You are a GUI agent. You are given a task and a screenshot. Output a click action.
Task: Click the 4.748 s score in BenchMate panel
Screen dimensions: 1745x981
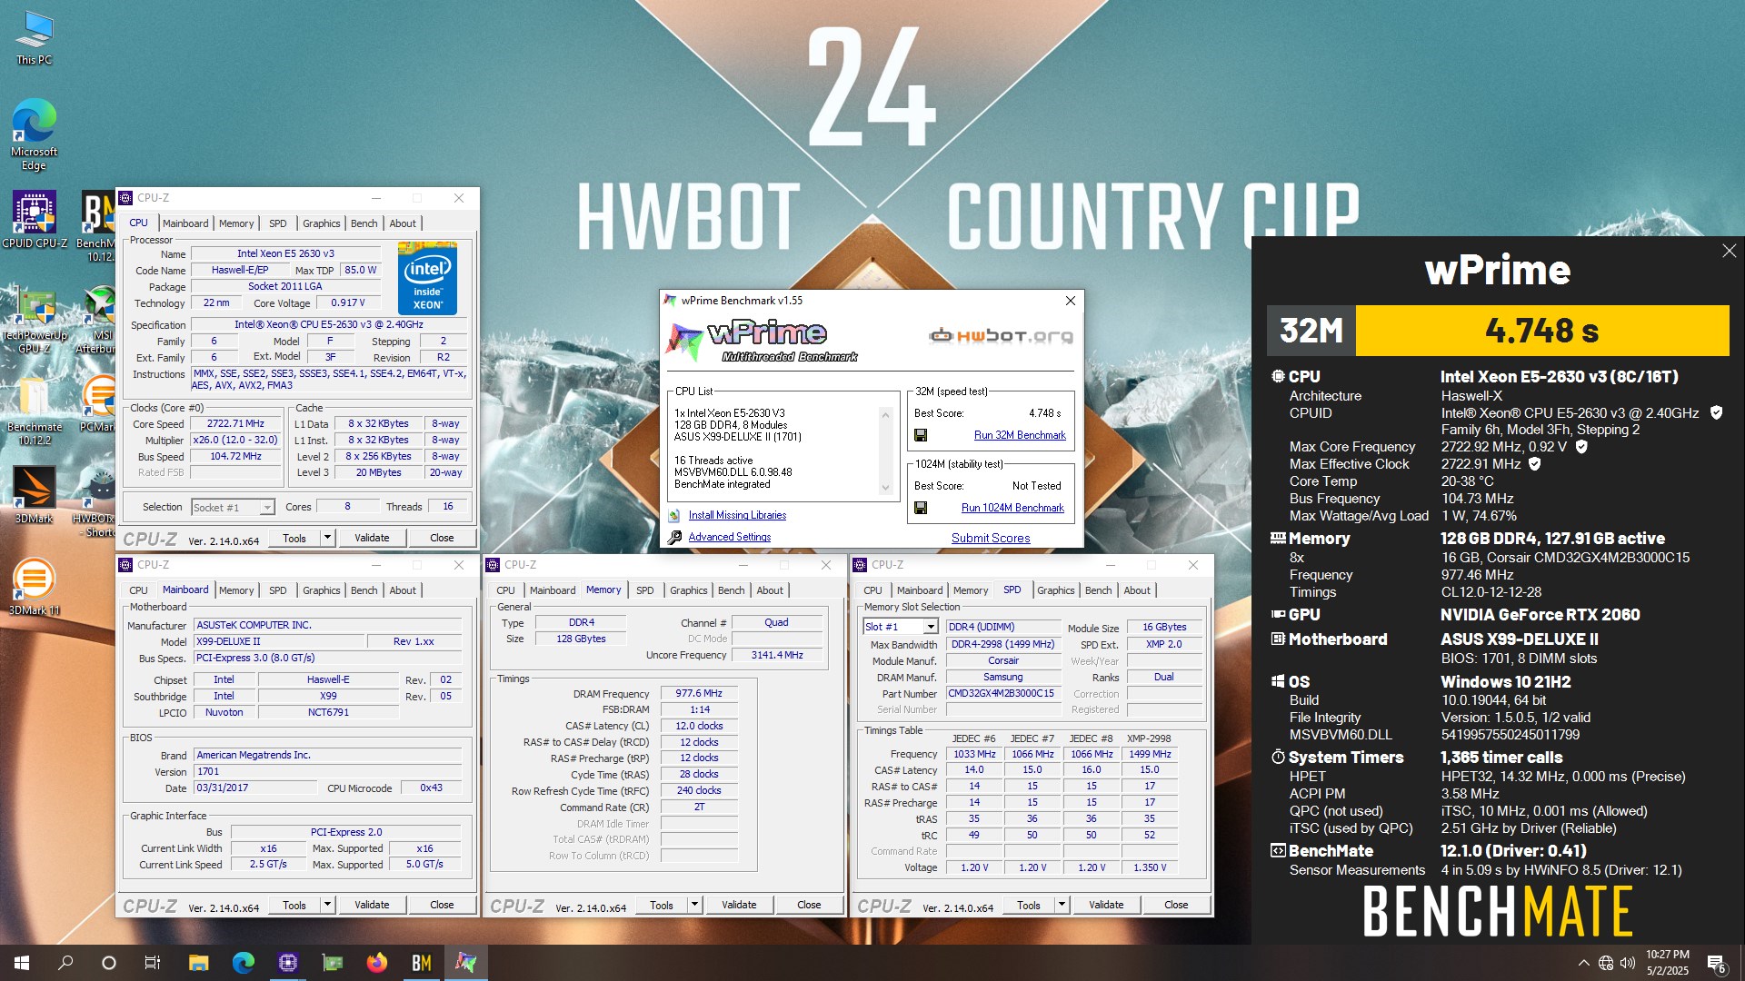click(x=1541, y=331)
